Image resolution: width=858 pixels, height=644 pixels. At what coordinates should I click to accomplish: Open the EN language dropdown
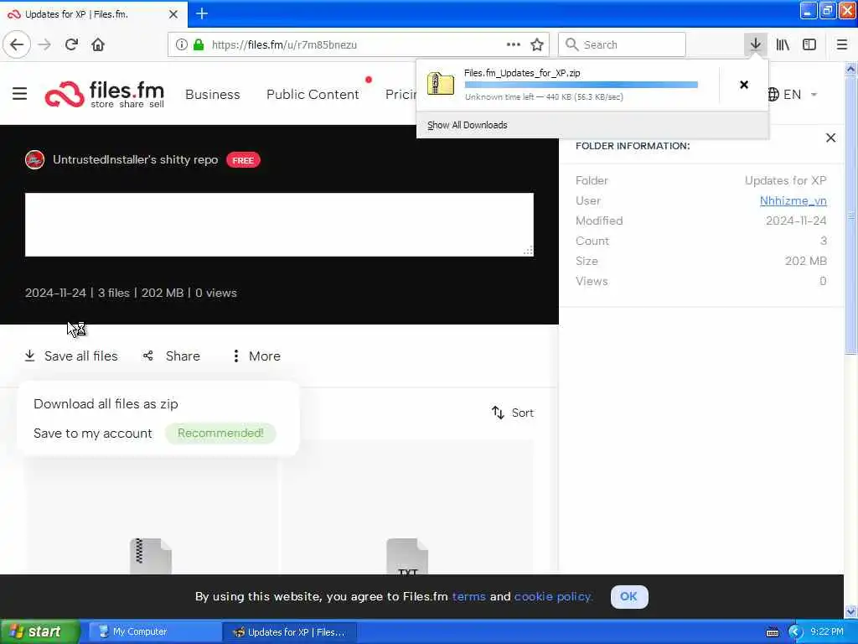pos(792,94)
